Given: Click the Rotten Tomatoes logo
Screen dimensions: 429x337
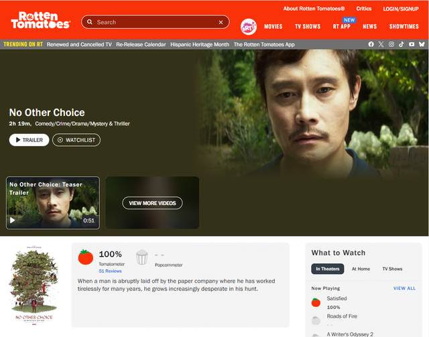Looking at the screenshot, I should pyautogui.click(x=40, y=20).
